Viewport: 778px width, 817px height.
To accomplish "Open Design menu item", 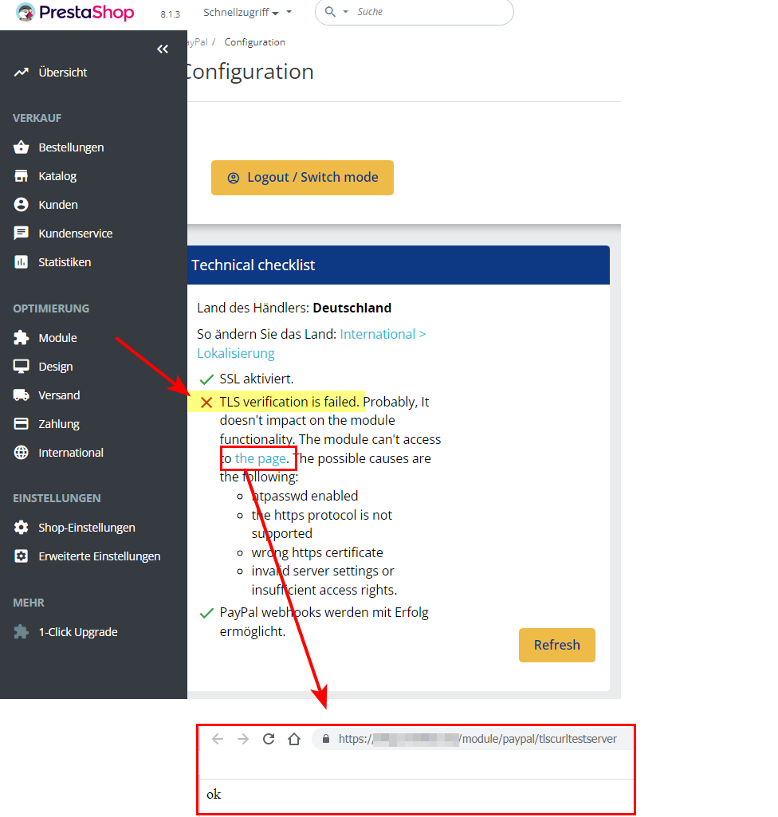I will pos(55,367).
